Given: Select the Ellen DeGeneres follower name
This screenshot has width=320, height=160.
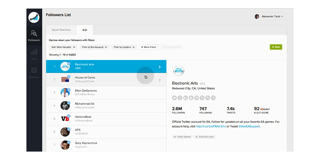Looking at the screenshot, I should pos(86,91).
